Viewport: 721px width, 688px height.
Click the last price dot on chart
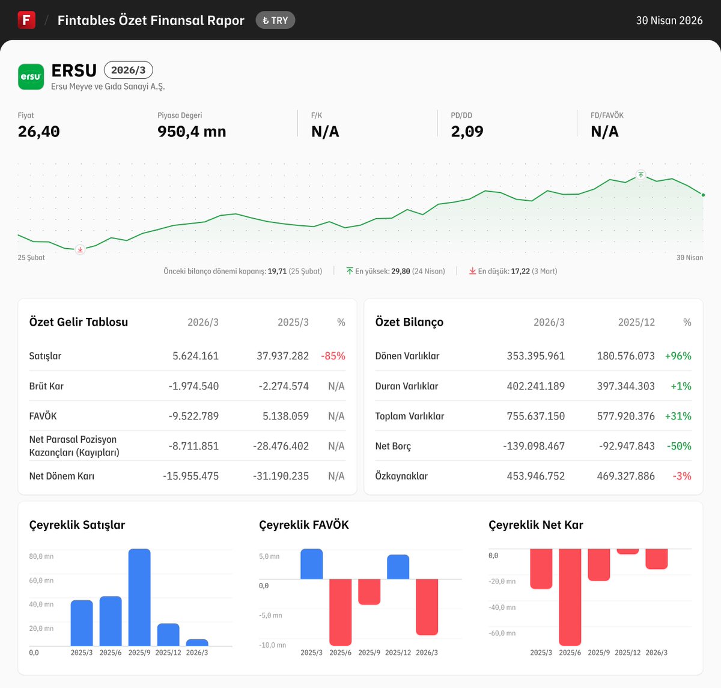point(703,195)
